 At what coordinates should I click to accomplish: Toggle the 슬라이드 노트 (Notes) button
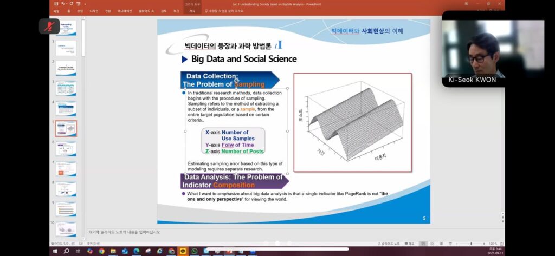[389, 244]
